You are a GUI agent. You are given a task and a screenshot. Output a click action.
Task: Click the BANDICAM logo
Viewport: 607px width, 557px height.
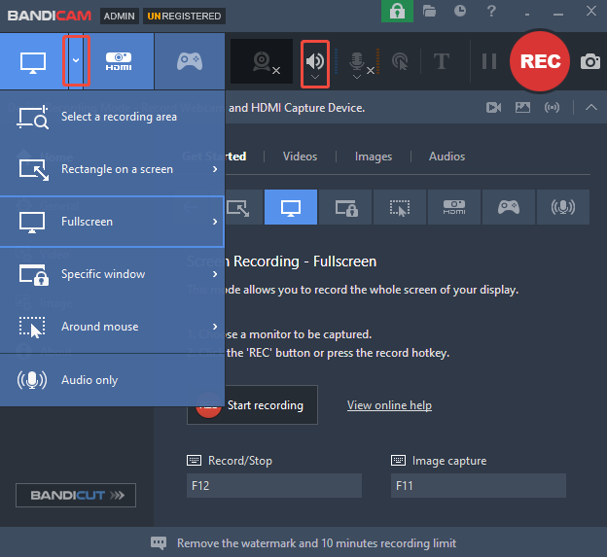50,16
